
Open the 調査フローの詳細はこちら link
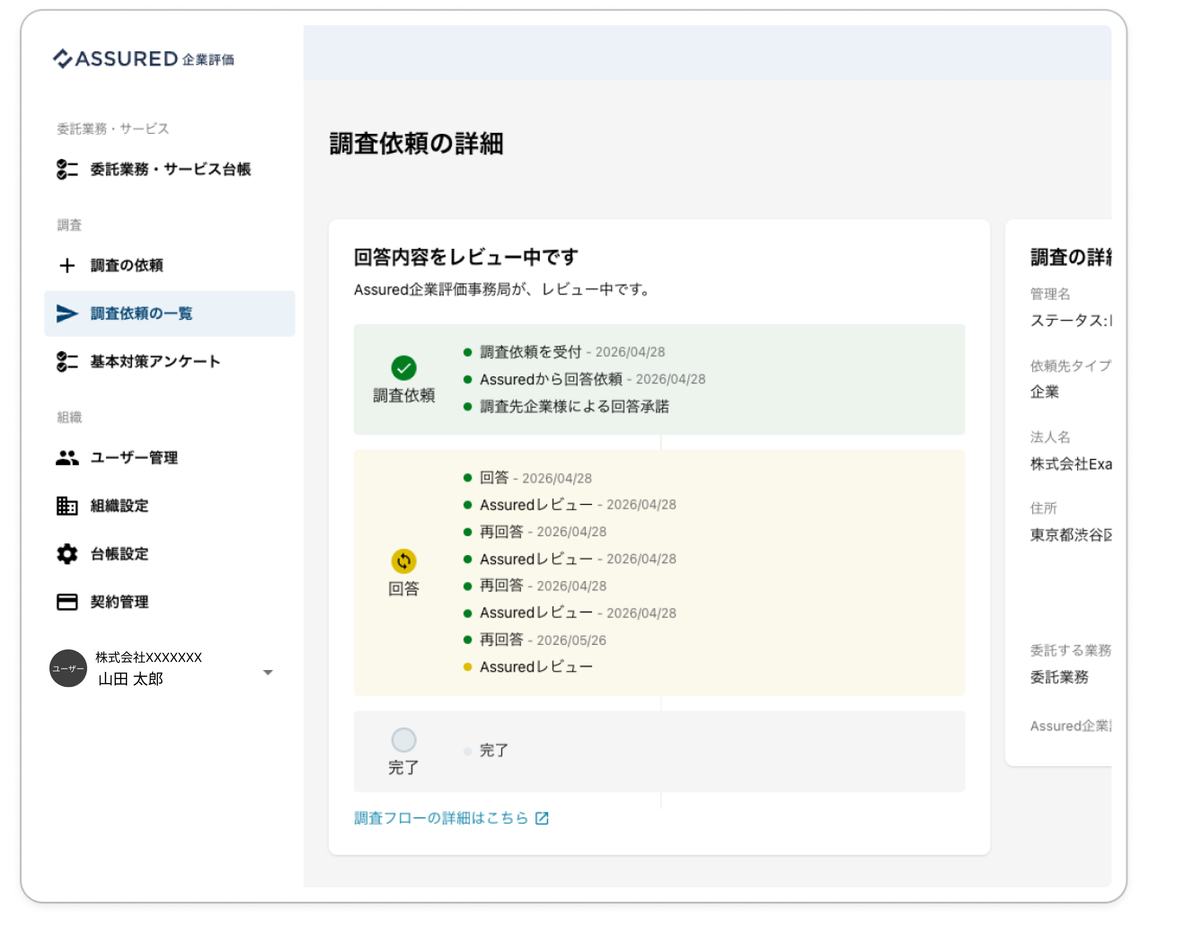[x=442, y=819]
